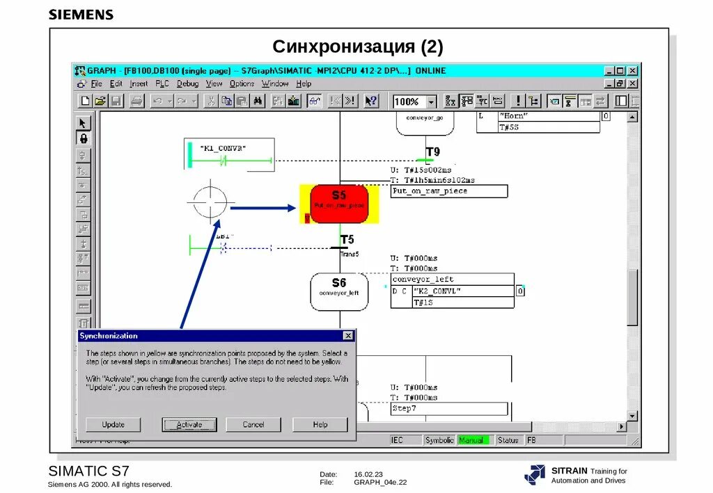Click the Insert step and transition palette icon

click(84, 155)
